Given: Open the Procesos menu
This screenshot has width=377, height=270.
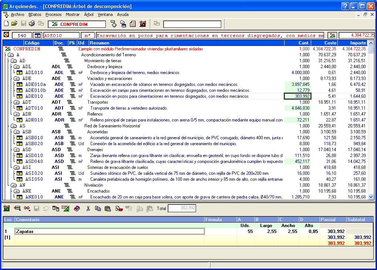Looking at the screenshot, I should click(54, 15).
